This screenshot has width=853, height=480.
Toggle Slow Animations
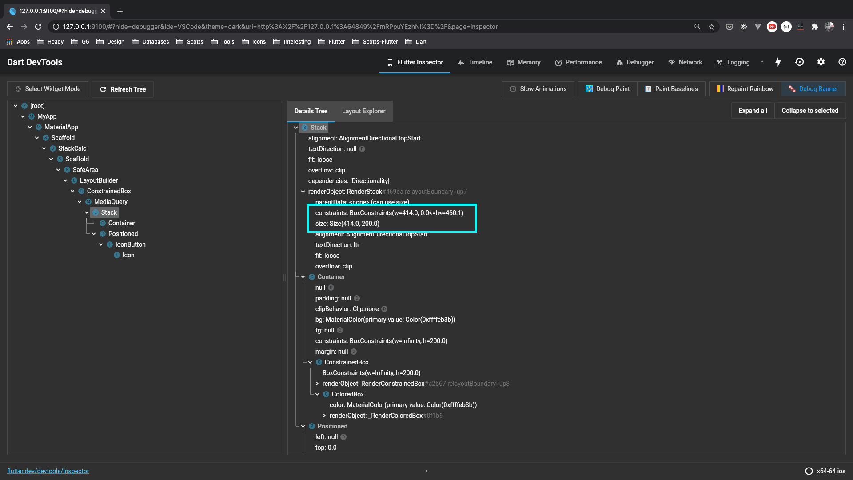(x=538, y=89)
